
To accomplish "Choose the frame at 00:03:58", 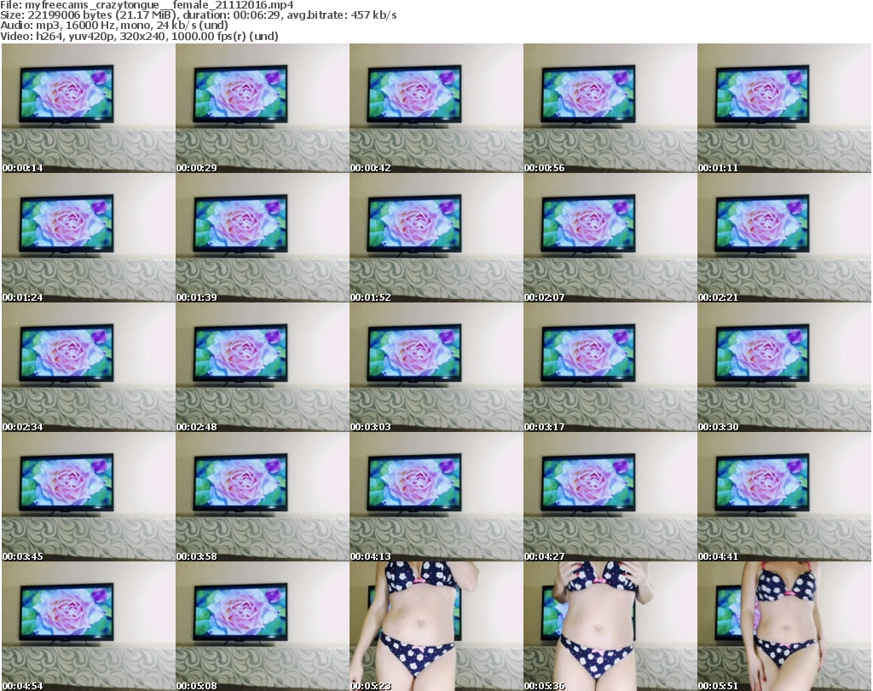I will point(263,497).
